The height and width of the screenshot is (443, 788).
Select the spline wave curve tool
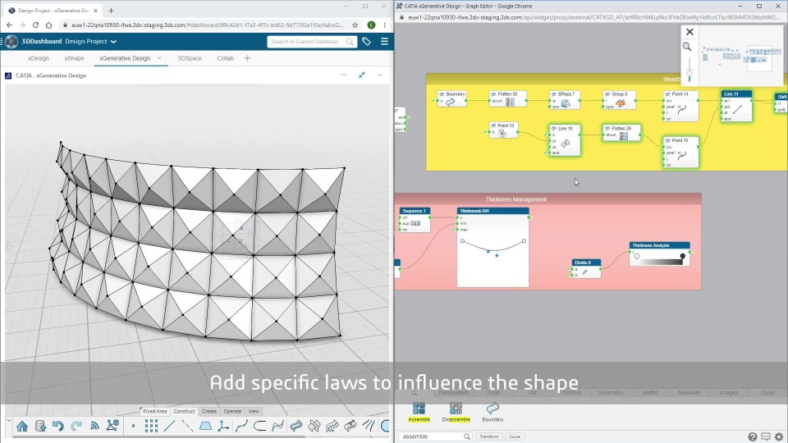[278, 427]
